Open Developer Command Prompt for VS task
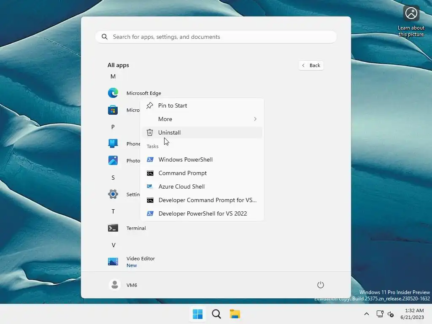Image resolution: width=432 pixels, height=324 pixels. pos(202,200)
